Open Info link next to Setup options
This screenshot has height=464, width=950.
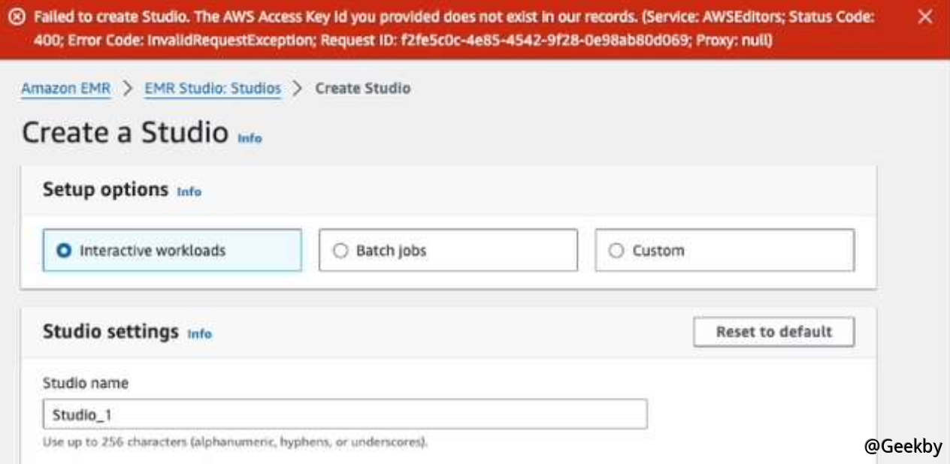(x=189, y=191)
